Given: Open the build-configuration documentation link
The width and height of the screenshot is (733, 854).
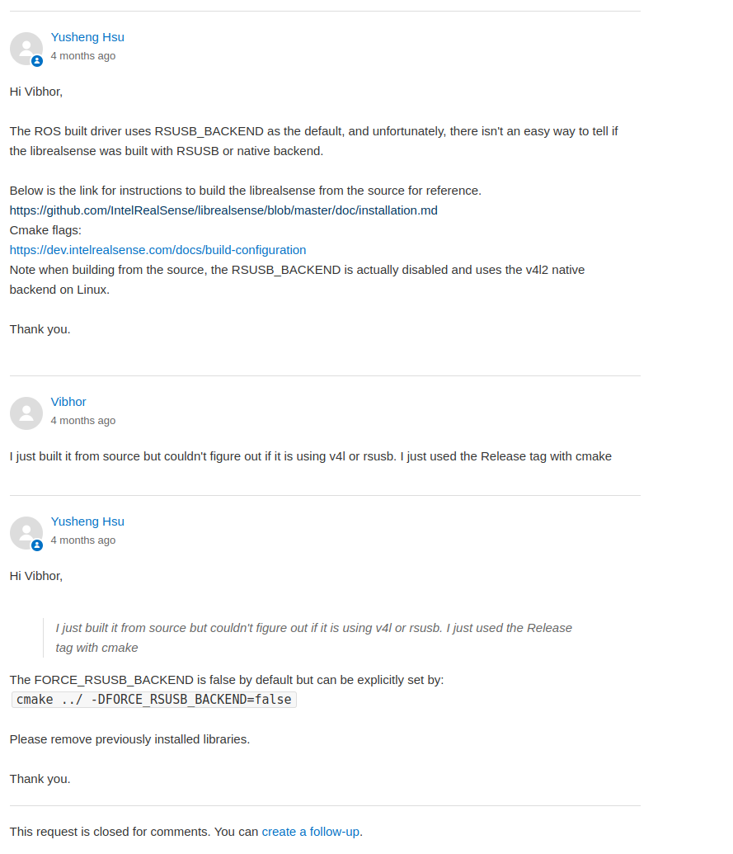Looking at the screenshot, I should coord(157,249).
